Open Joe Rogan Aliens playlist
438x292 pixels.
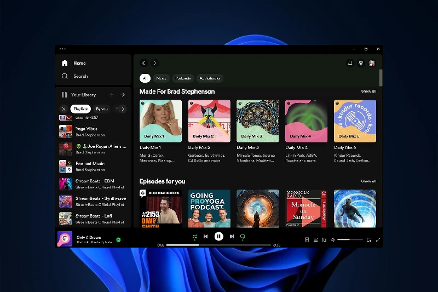93,149
